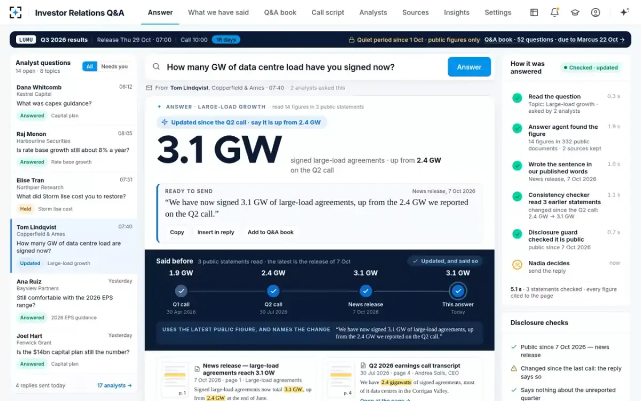Screen dimensions: 641x401
Task: Click the warning icon beside Changed since last call
Action: (x=514, y=368)
